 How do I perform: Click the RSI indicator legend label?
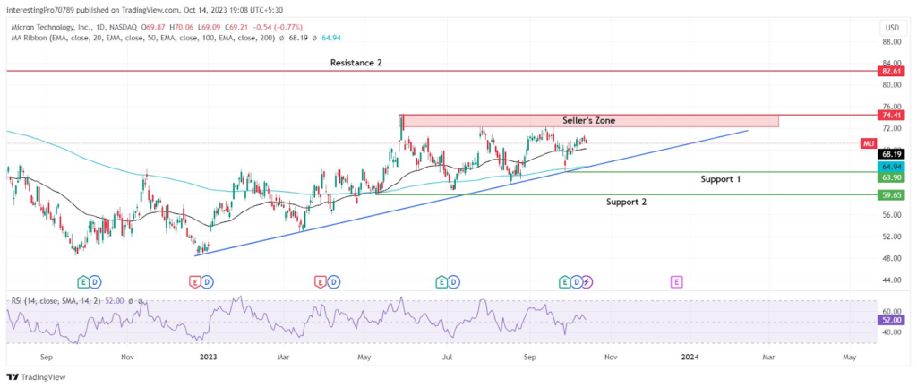click(x=56, y=300)
